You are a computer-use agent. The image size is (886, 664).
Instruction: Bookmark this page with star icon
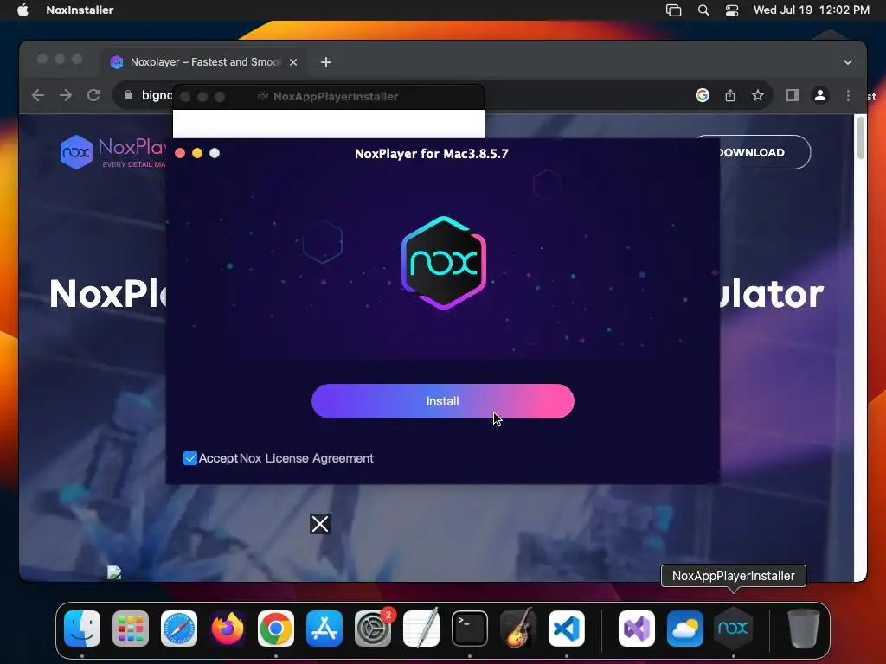pyautogui.click(x=758, y=95)
